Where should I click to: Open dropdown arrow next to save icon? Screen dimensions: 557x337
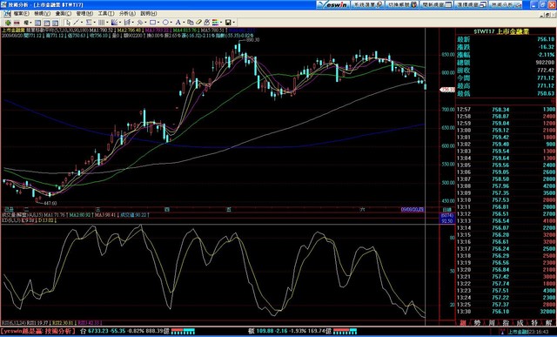click(234, 23)
